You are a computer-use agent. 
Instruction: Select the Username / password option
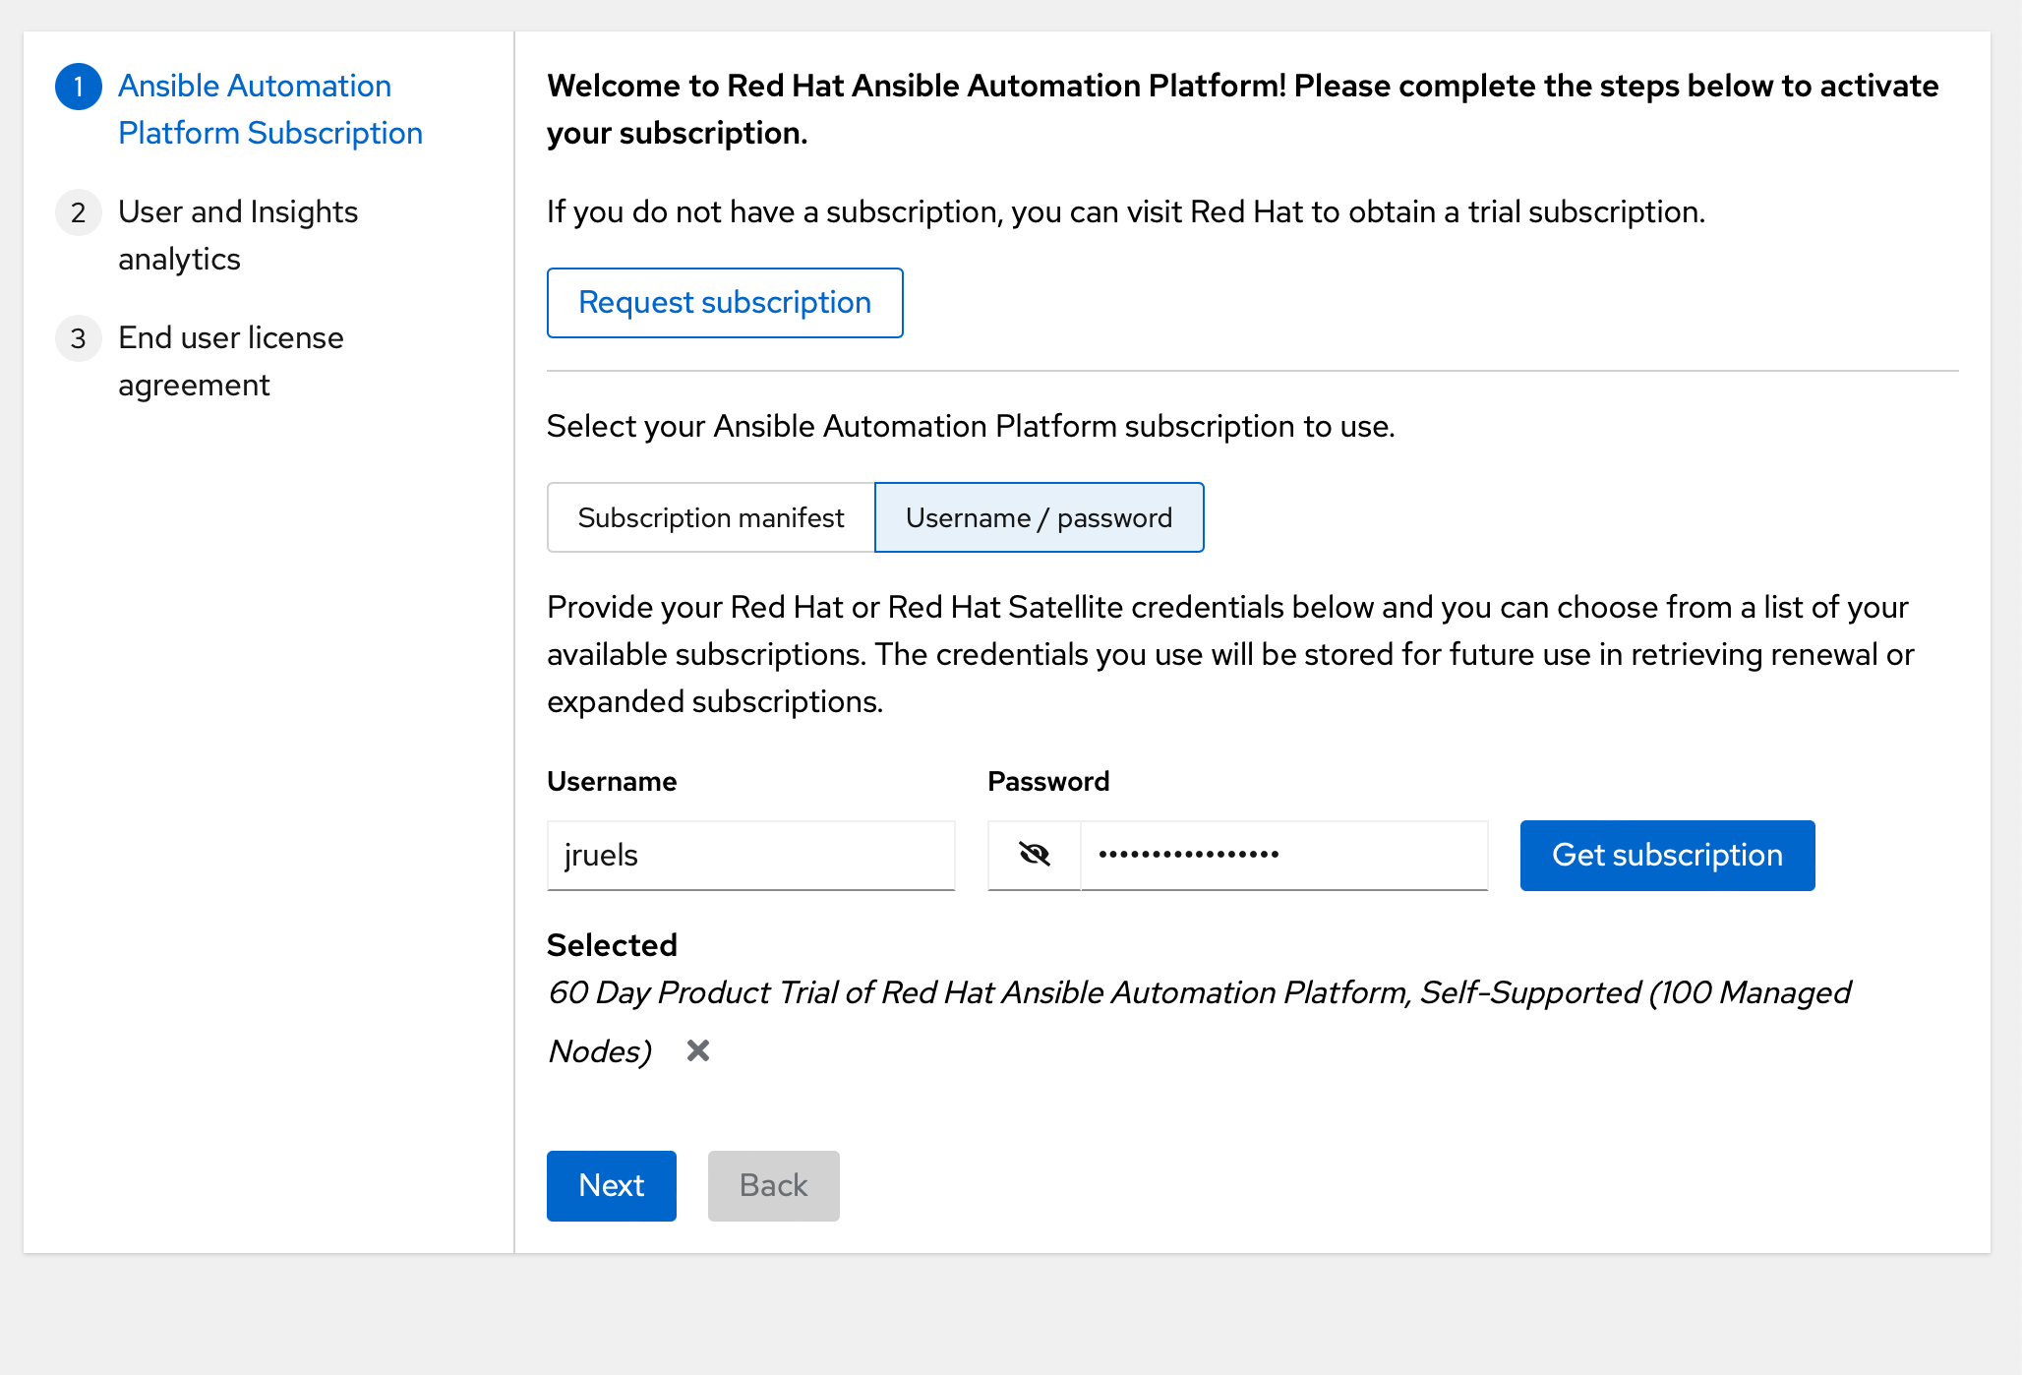pos(1040,517)
